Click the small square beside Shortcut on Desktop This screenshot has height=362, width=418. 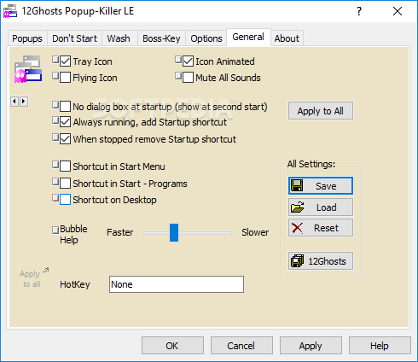(x=55, y=198)
